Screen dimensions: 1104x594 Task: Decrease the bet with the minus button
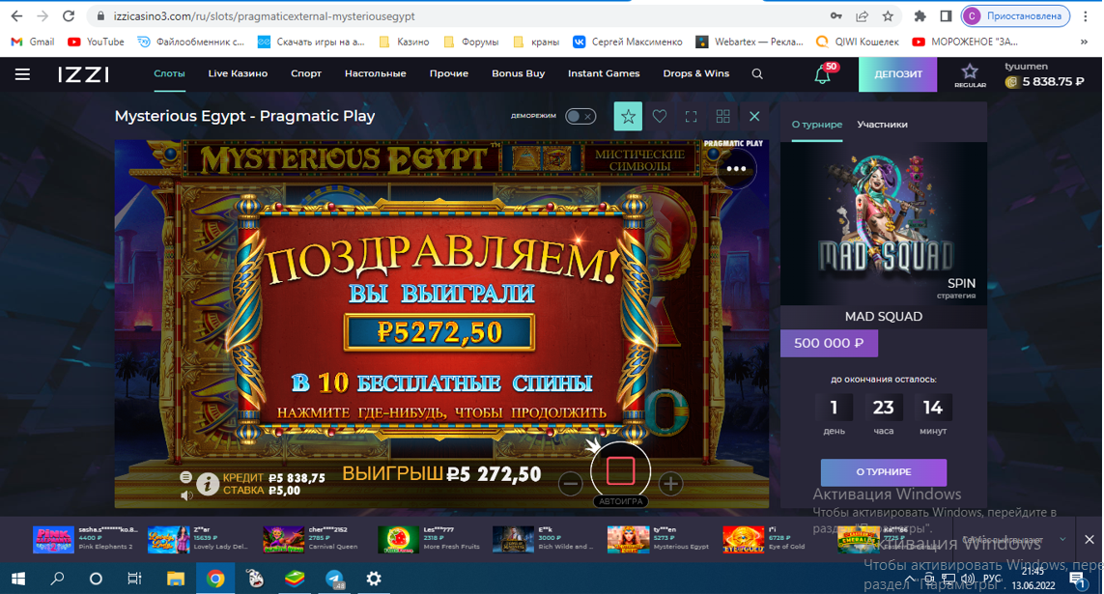pos(570,484)
